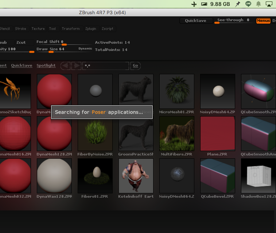The image size is (276, 233).
Task: Open the Plane.ZPR red plane project
Action: (218, 134)
